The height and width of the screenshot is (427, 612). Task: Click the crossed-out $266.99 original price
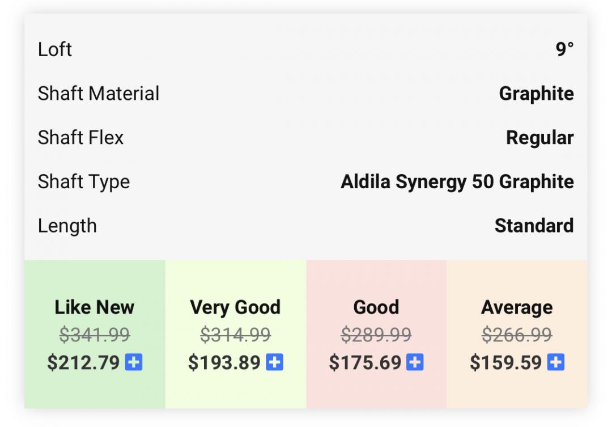[x=517, y=335]
